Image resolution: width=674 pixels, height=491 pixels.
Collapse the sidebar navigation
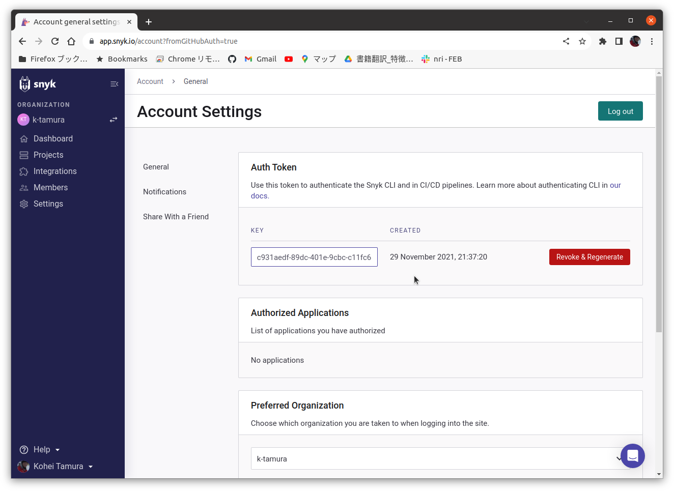(x=114, y=83)
